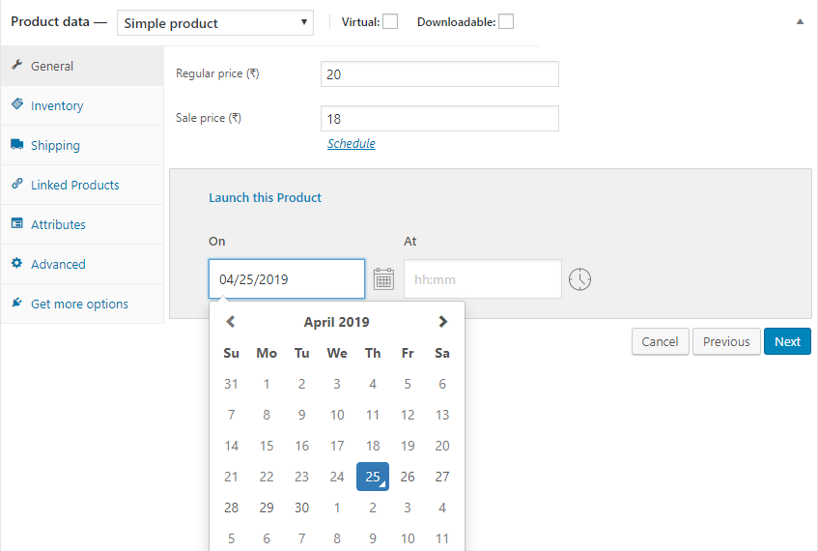The height and width of the screenshot is (551, 818).
Task: Go to next month arrow
Action: click(443, 321)
